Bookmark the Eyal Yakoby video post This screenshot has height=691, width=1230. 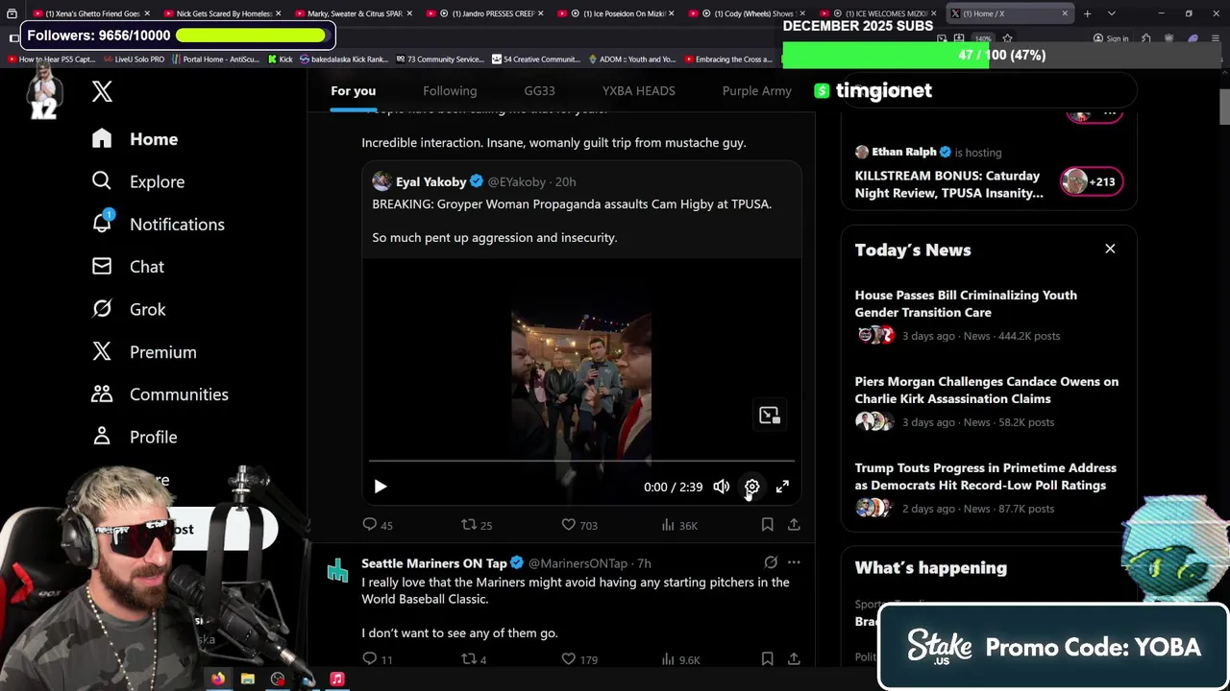[767, 525]
